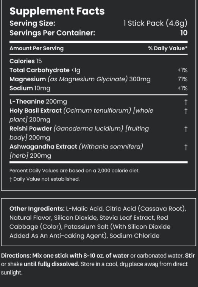This screenshot has height=287, width=198.
Task: Select the Serving Size value 1 Stick Pack
Action: tap(155, 23)
